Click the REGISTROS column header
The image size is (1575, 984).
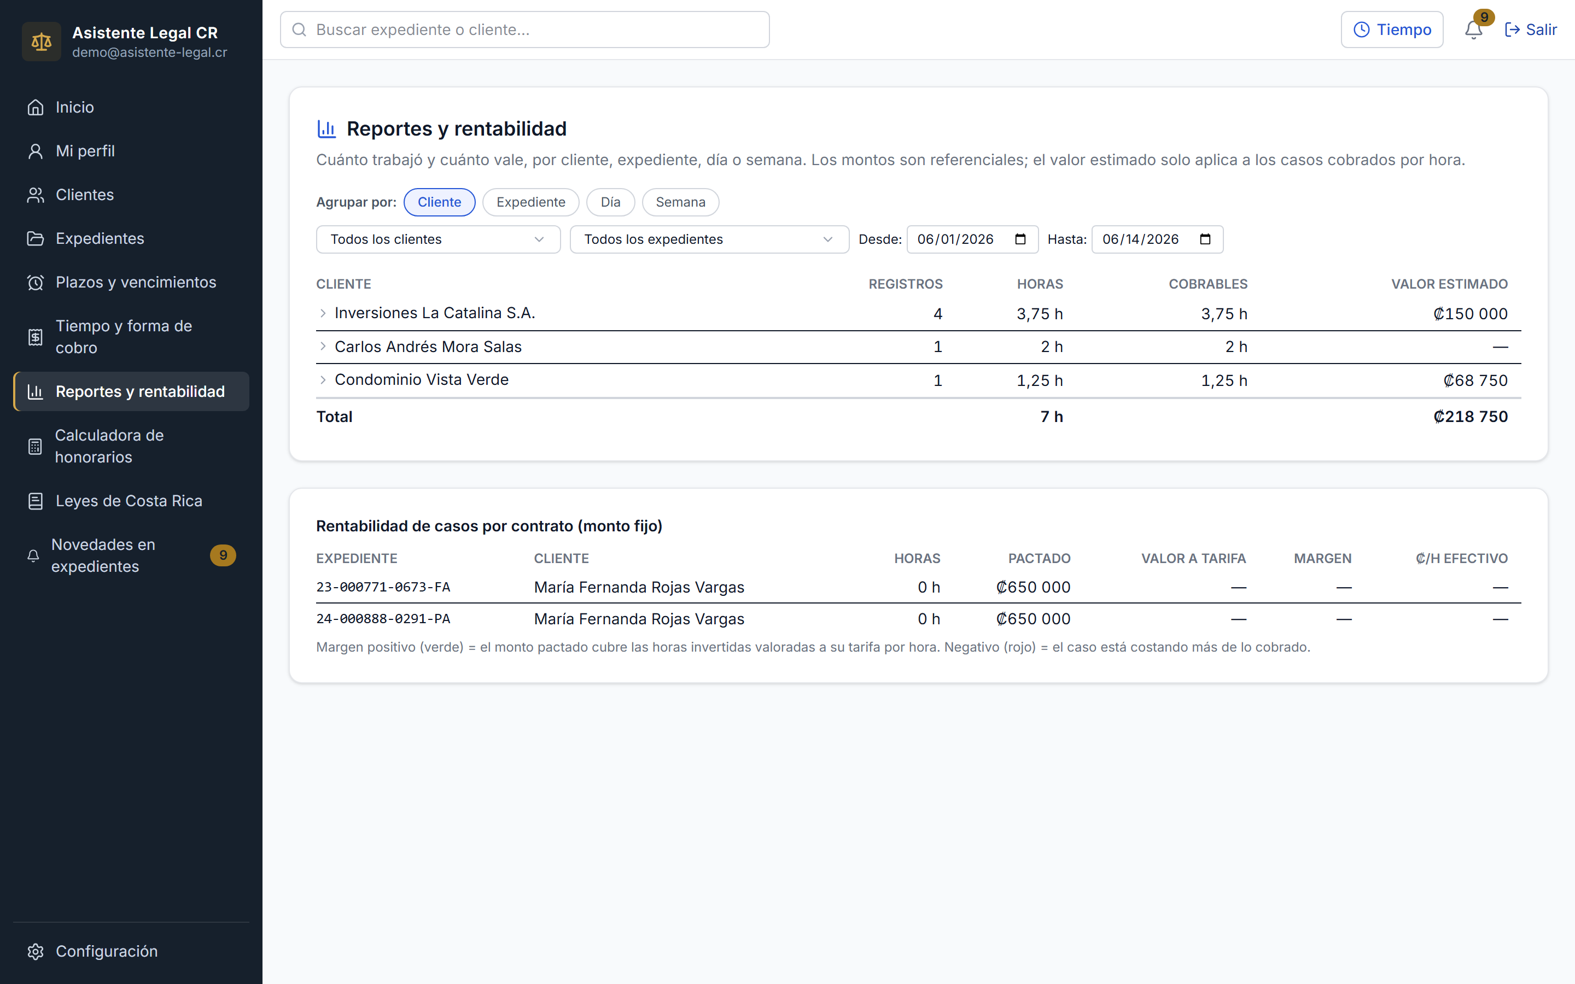tap(905, 284)
